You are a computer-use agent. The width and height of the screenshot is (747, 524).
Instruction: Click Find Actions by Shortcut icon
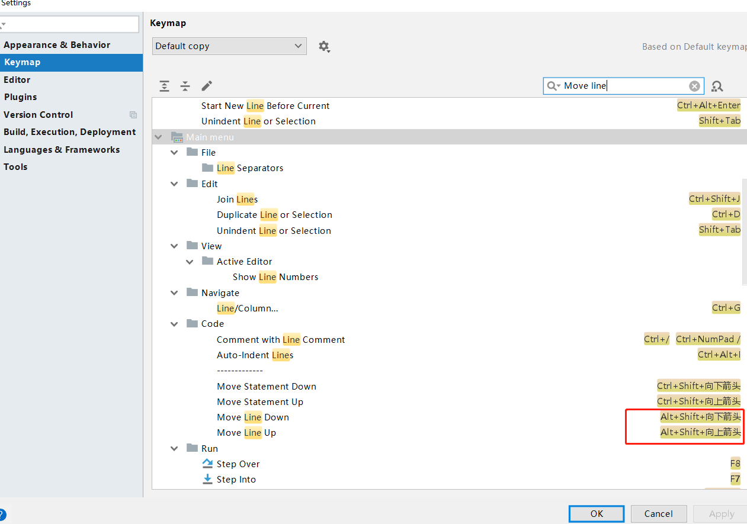coord(717,86)
